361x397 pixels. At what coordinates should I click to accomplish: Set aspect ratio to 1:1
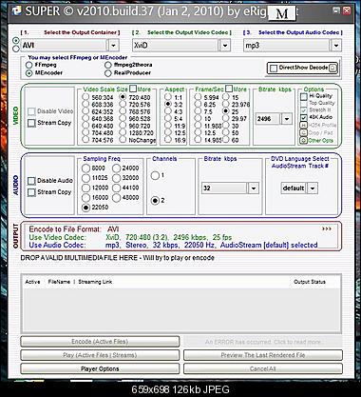168,97
